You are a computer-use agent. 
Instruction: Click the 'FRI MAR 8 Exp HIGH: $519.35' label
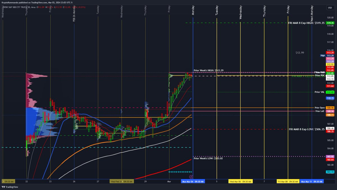click(x=306, y=23)
